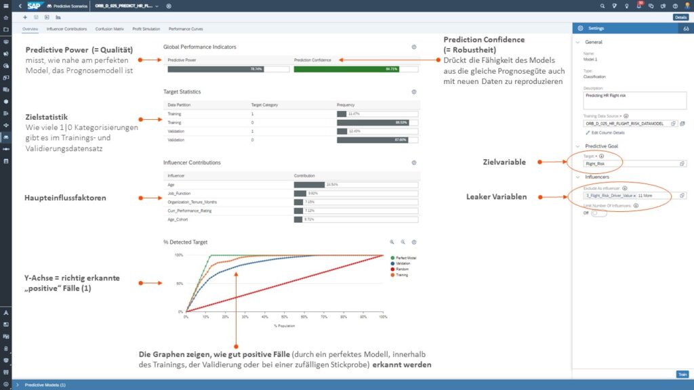
Task: Click the Description text field
Action: point(634,100)
